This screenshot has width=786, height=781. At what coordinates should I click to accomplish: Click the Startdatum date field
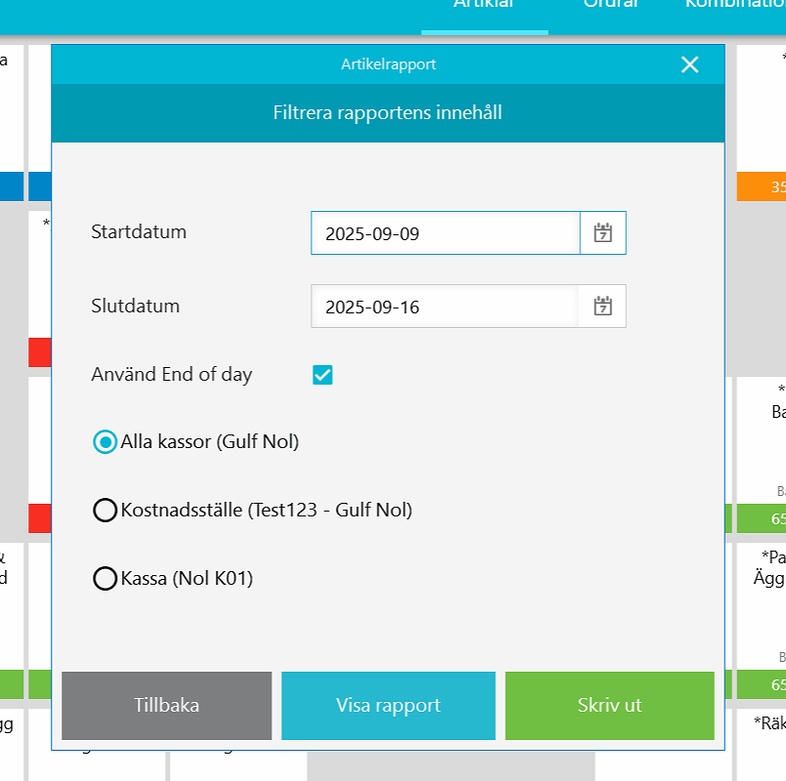pos(445,233)
